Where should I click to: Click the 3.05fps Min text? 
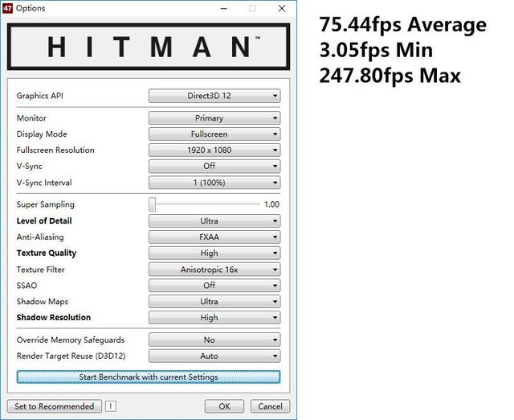(376, 50)
